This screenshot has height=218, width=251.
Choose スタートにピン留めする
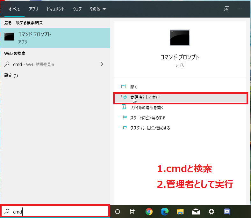click(x=180, y=118)
